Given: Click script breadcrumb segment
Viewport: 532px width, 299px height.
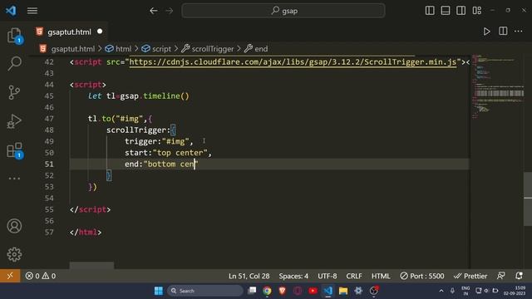Looking at the screenshot, I should click(x=161, y=49).
